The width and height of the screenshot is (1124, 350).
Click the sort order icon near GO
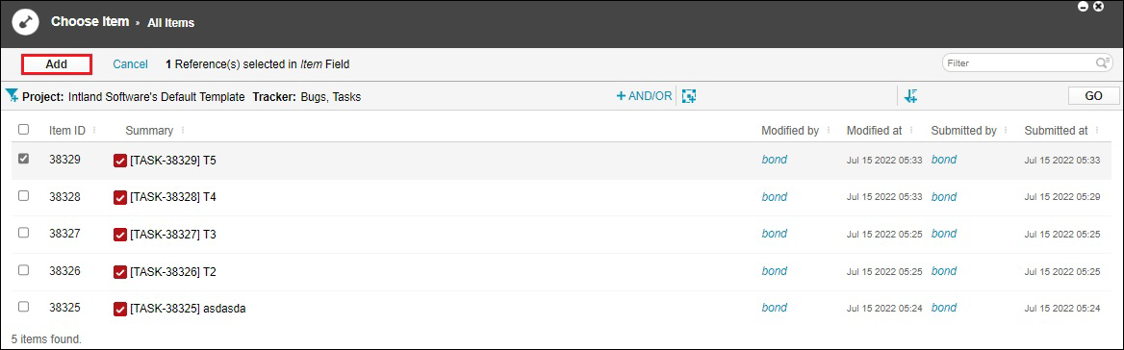(911, 96)
